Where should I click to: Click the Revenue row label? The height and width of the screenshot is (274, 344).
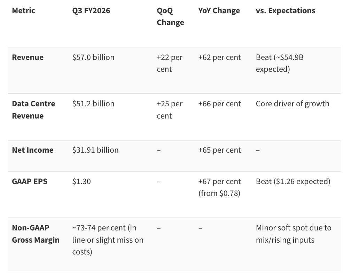tap(28, 57)
